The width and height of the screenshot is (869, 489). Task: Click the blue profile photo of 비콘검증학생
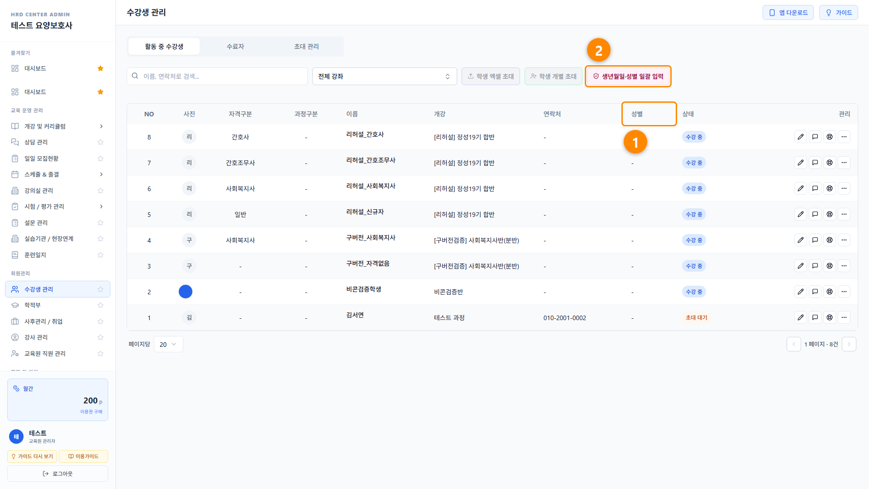[x=186, y=292]
